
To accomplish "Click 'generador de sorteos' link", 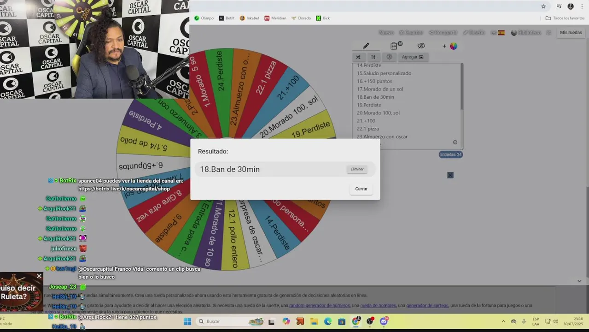I will tap(427, 305).
